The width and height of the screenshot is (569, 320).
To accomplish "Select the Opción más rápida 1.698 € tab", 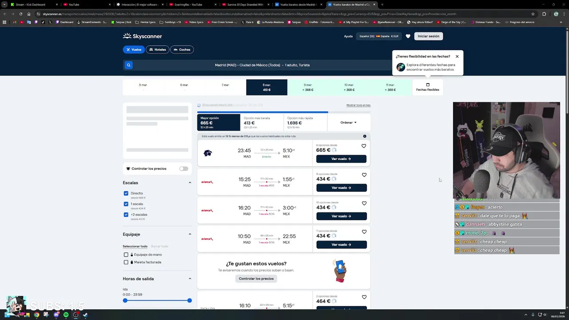I will point(305,123).
